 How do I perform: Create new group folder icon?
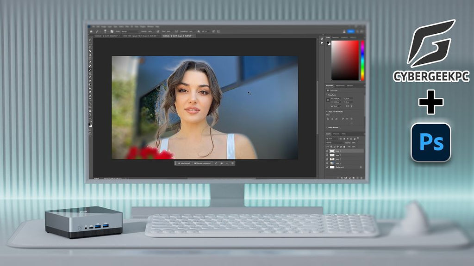click(x=353, y=178)
